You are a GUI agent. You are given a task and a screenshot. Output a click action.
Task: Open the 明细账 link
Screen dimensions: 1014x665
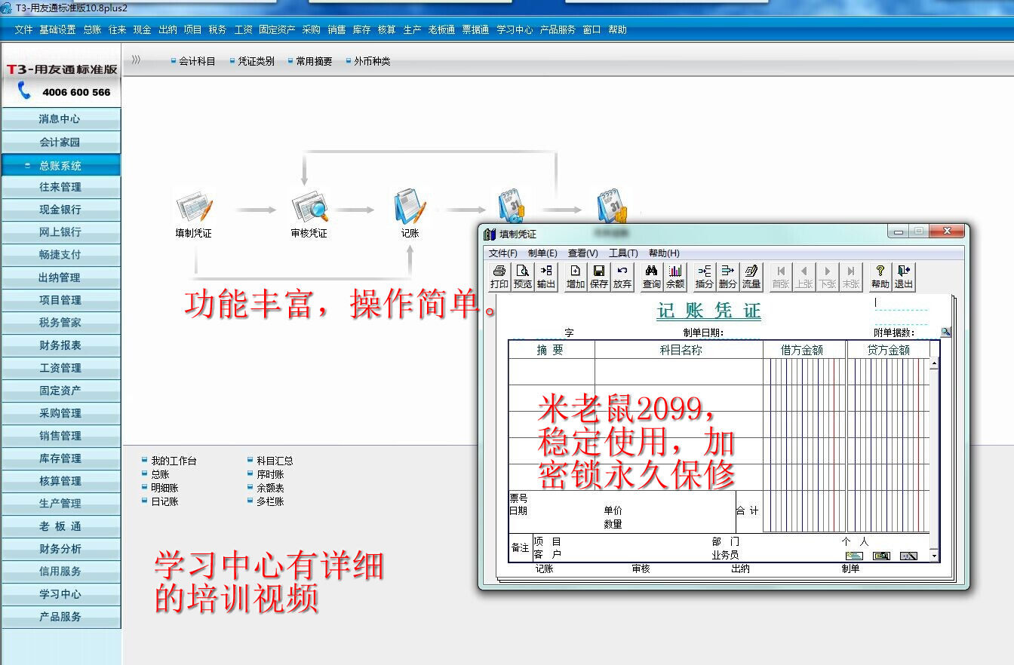164,488
